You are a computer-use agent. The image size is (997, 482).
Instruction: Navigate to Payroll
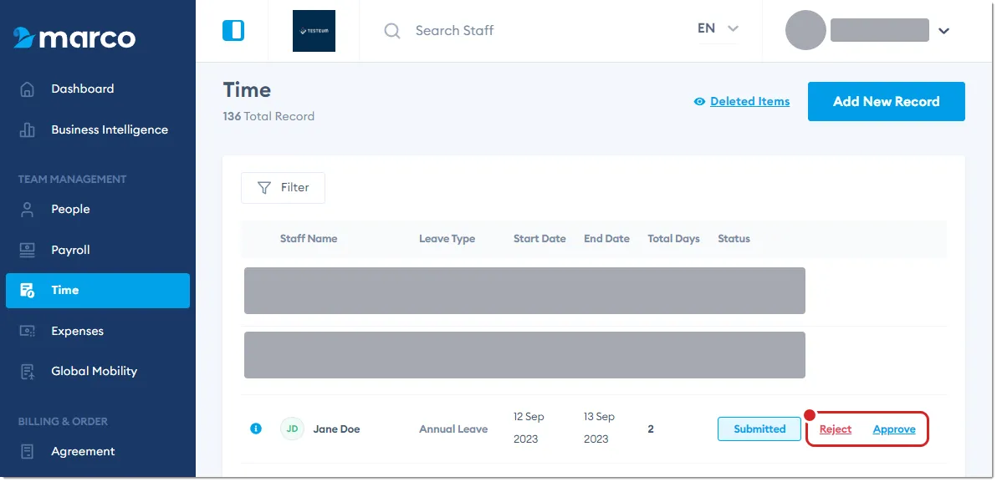point(98,251)
